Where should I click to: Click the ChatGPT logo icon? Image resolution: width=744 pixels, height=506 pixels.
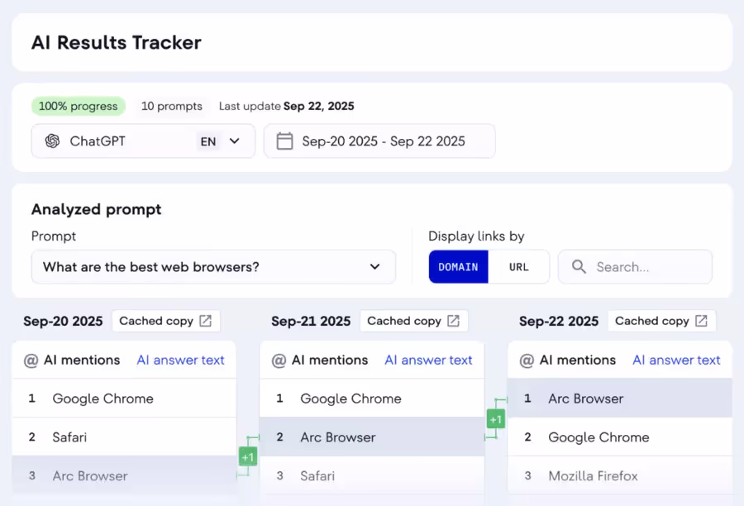coord(51,141)
